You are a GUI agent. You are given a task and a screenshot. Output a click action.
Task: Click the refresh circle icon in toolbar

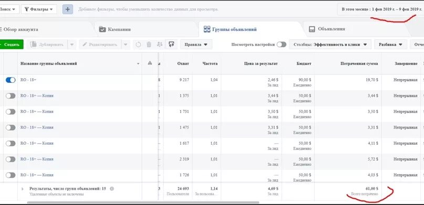tap(138, 45)
